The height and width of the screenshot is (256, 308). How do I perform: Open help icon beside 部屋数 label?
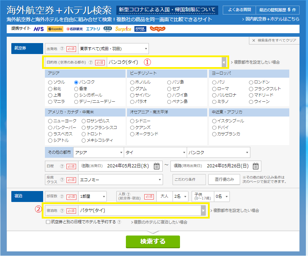(62, 196)
